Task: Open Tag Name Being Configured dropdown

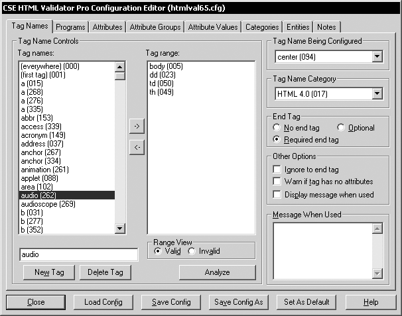Action: [377, 57]
